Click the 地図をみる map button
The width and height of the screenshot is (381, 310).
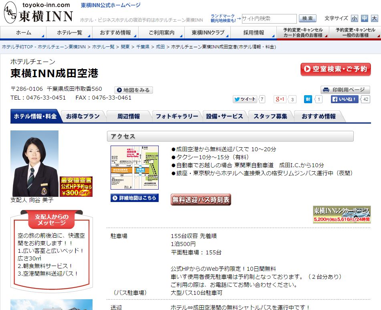133,90
